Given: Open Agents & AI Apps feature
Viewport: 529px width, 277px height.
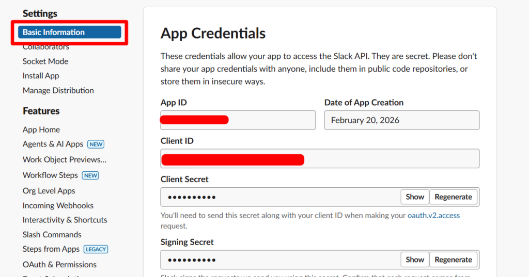Looking at the screenshot, I should click(x=53, y=144).
